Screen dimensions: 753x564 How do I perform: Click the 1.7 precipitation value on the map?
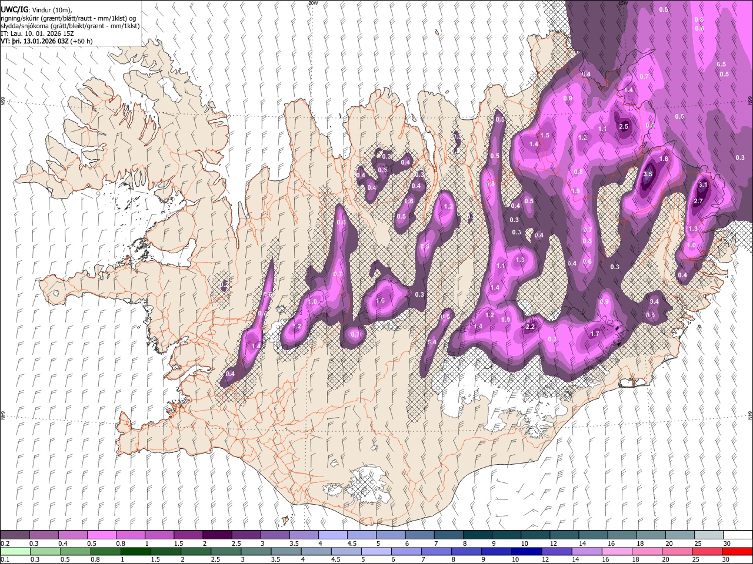pos(595,334)
